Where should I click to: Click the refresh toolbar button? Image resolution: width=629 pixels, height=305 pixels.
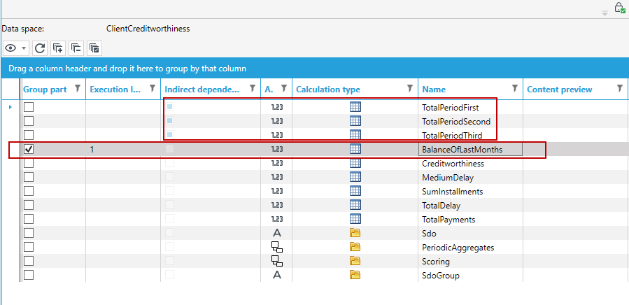click(x=39, y=48)
